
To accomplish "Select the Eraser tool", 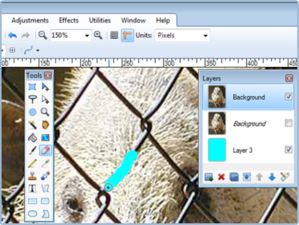I will [45, 150].
